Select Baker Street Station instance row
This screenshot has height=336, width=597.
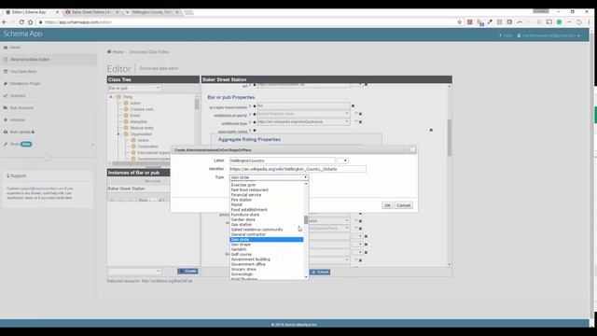pos(127,189)
